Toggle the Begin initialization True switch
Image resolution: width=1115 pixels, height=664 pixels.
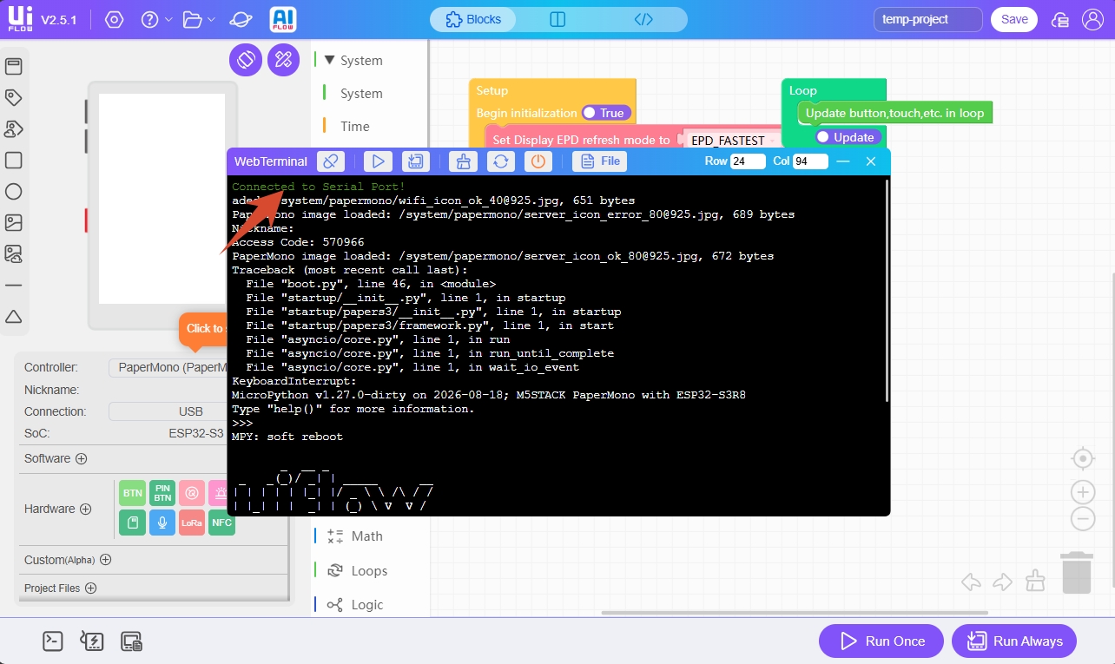(604, 113)
